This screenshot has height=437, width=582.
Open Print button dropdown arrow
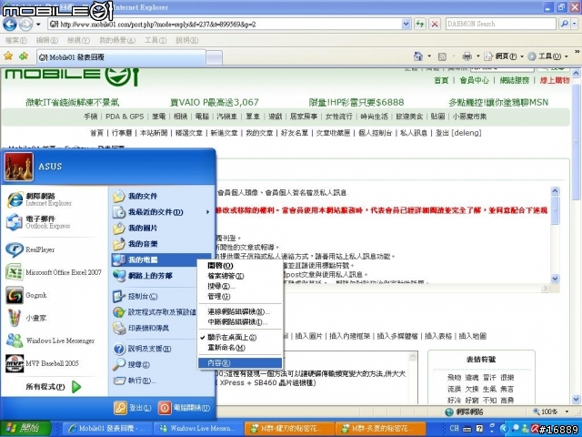click(x=477, y=56)
